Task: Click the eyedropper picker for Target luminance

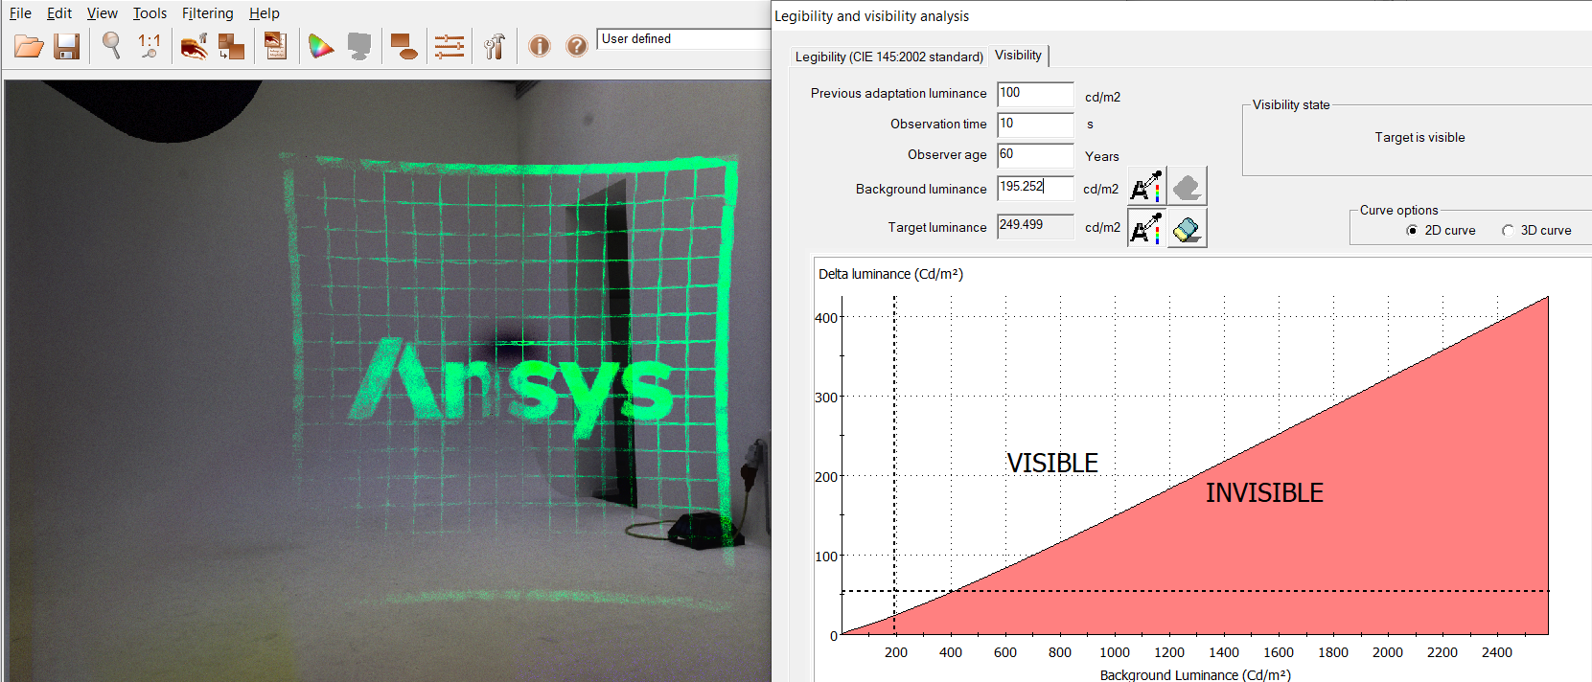Action: point(1146,229)
